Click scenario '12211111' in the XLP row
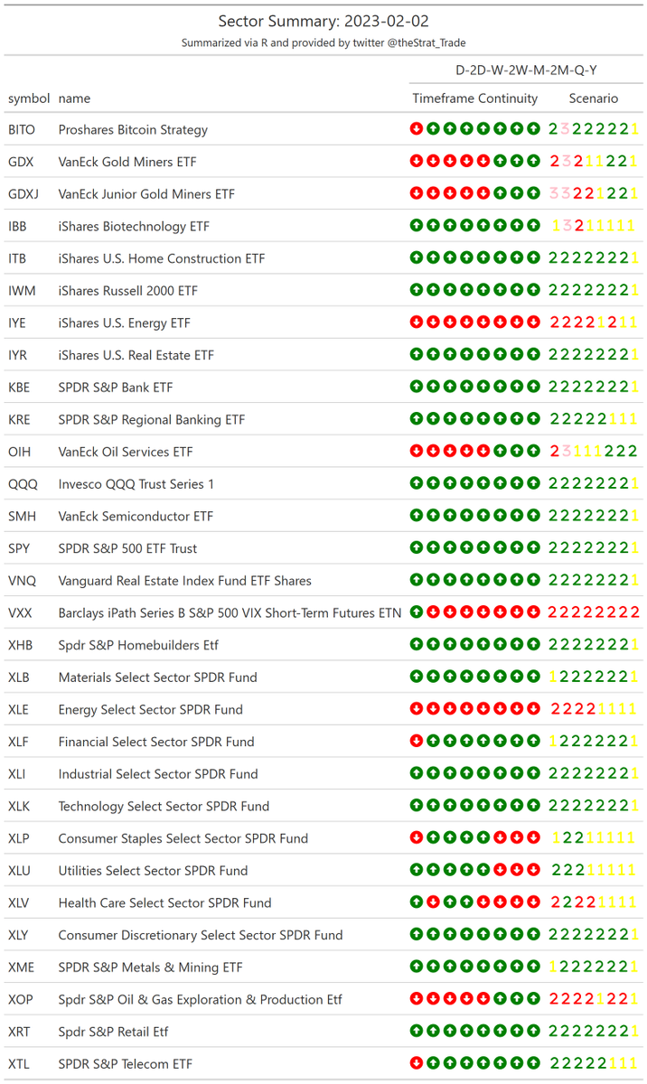647x1084 pixels. click(594, 838)
